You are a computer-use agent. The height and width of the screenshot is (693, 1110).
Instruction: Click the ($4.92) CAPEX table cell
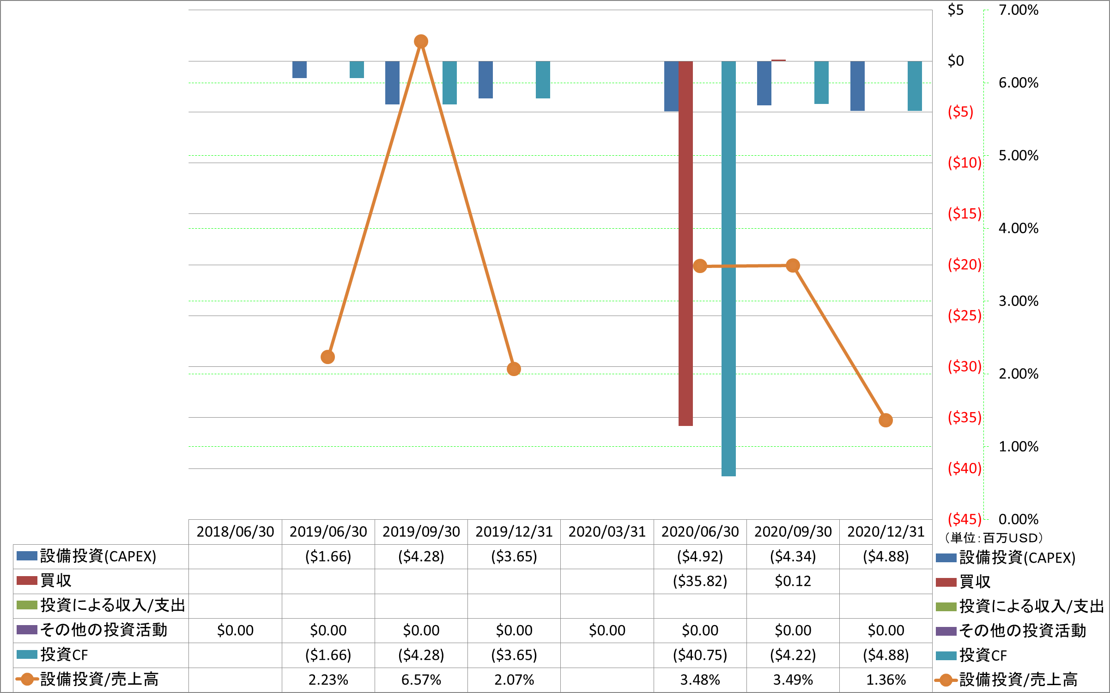tap(700, 557)
